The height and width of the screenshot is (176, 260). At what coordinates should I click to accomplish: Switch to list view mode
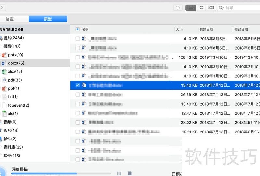tap(190, 7)
